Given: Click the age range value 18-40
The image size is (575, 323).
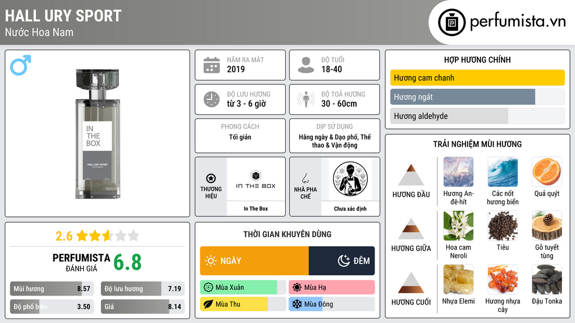Looking at the screenshot, I should [331, 69].
